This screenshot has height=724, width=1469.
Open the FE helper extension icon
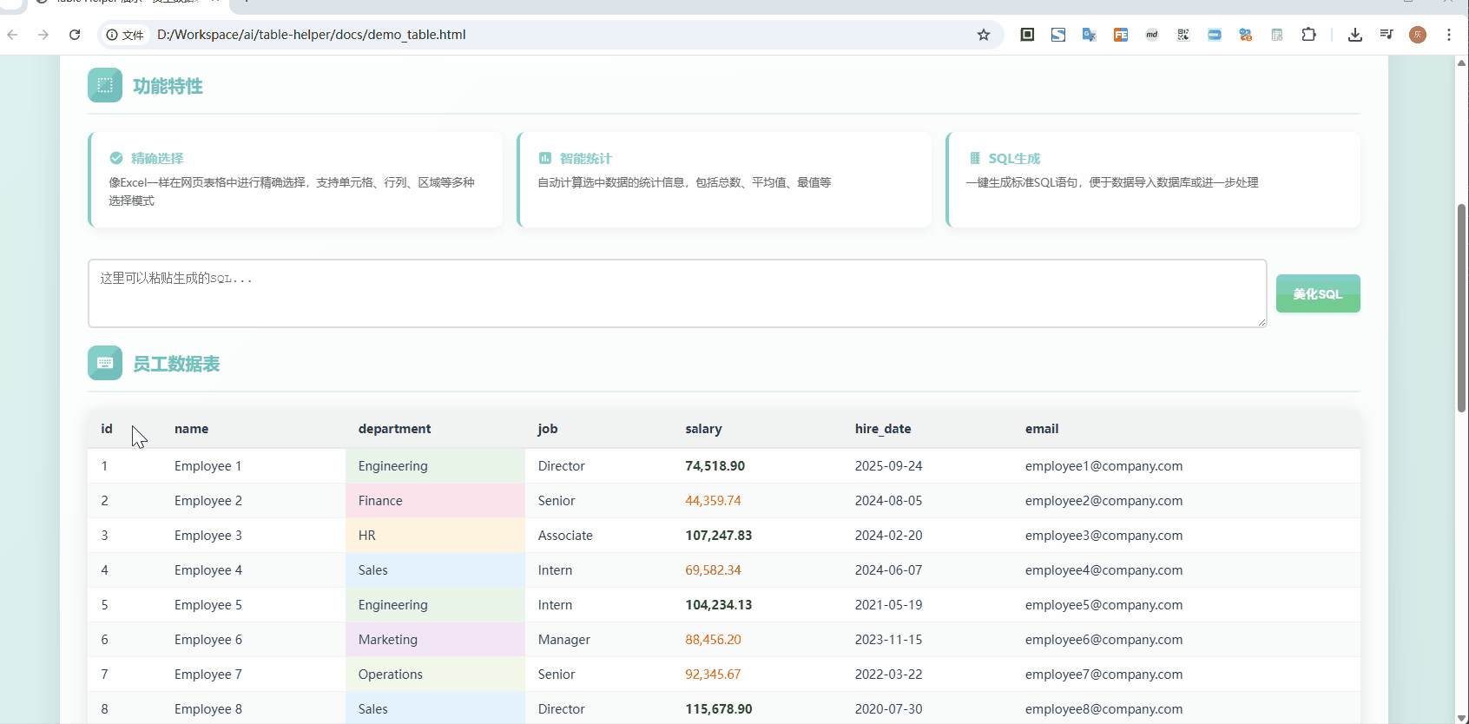click(x=1121, y=35)
